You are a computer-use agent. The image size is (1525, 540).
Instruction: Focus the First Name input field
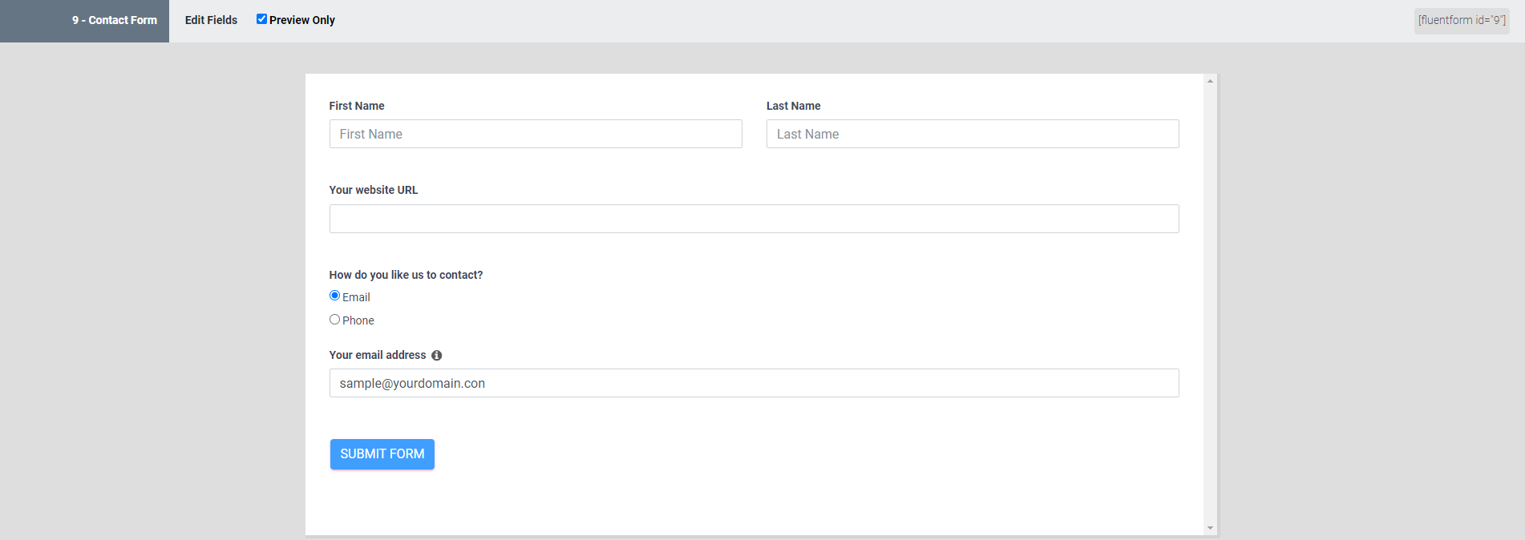(536, 134)
